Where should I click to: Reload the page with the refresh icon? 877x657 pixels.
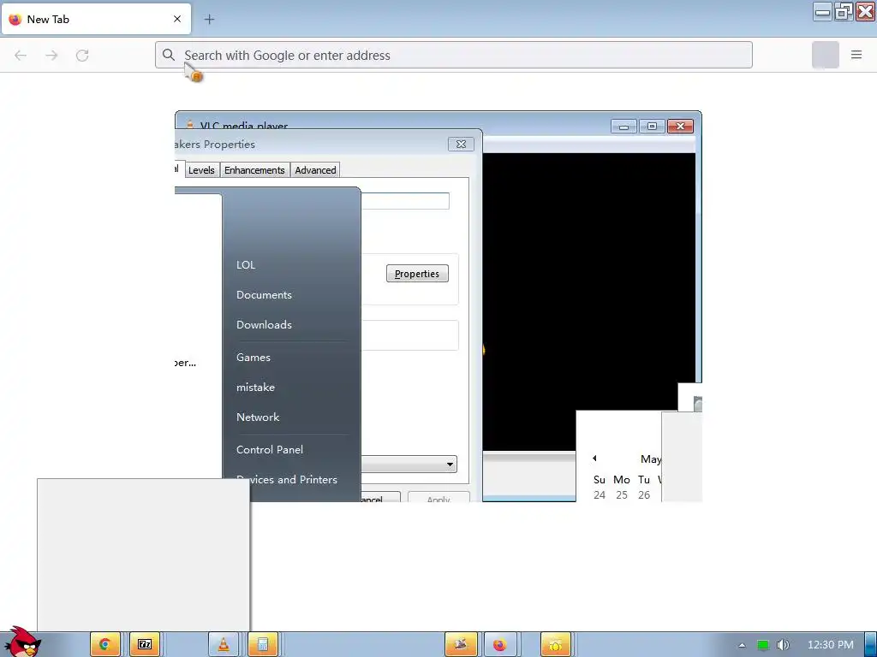(82, 56)
